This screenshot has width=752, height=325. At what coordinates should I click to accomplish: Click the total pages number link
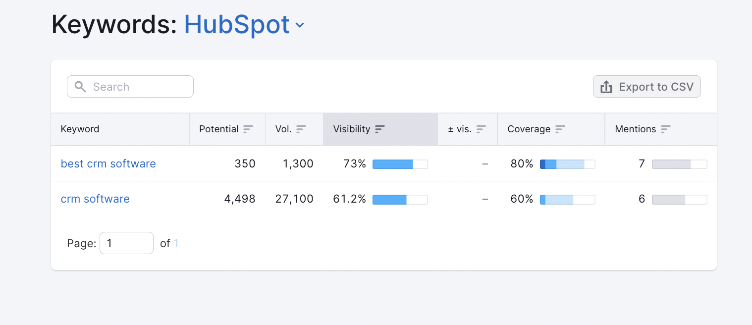(x=176, y=243)
